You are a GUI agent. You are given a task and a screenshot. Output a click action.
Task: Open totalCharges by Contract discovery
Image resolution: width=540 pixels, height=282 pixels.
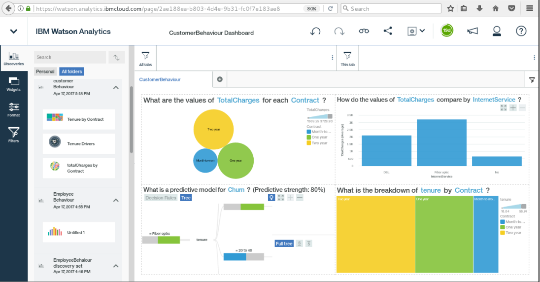[x=79, y=168]
